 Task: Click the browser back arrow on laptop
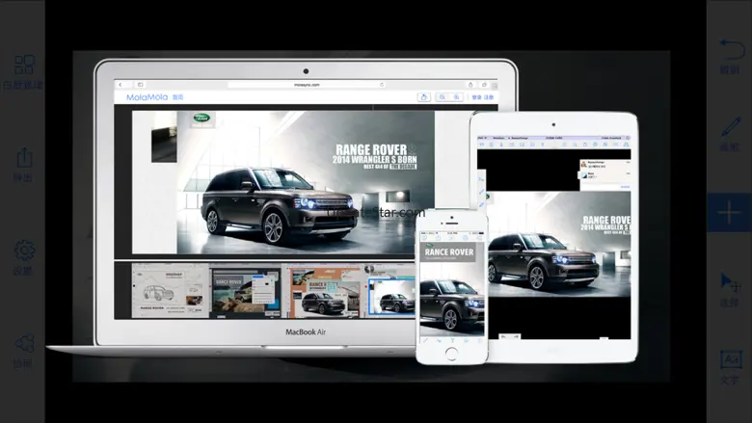pyautogui.click(x=121, y=85)
